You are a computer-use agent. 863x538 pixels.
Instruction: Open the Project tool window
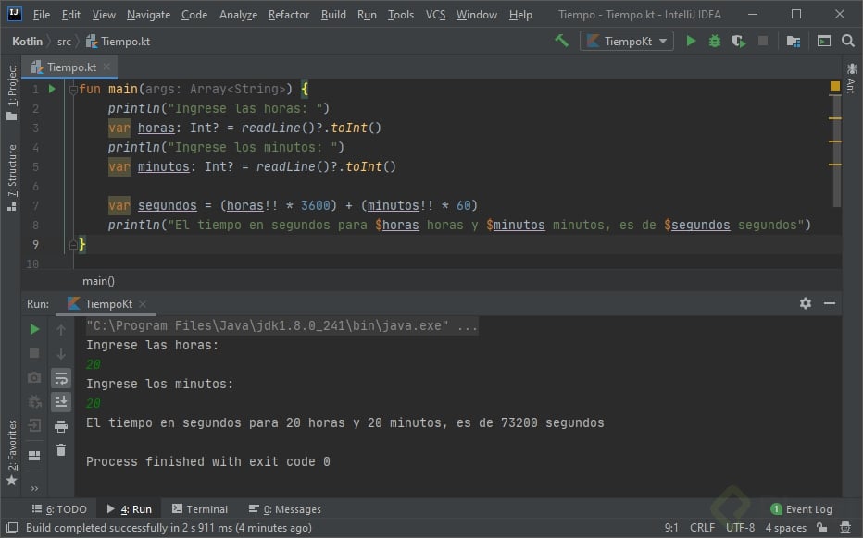11,92
